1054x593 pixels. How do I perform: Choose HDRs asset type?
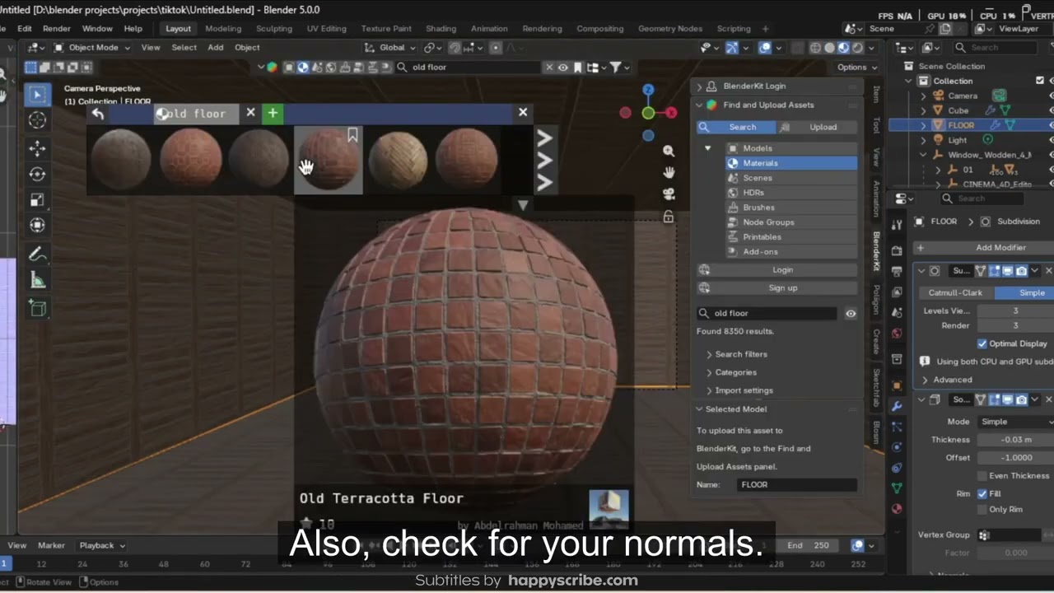click(x=791, y=193)
